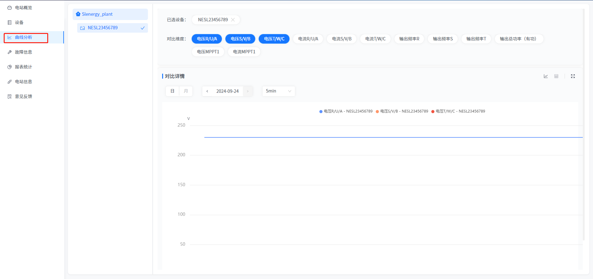Viewport: 593px width, 279px height.
Task: Click the 2024-09-24 date field
Action: (227, 91)
